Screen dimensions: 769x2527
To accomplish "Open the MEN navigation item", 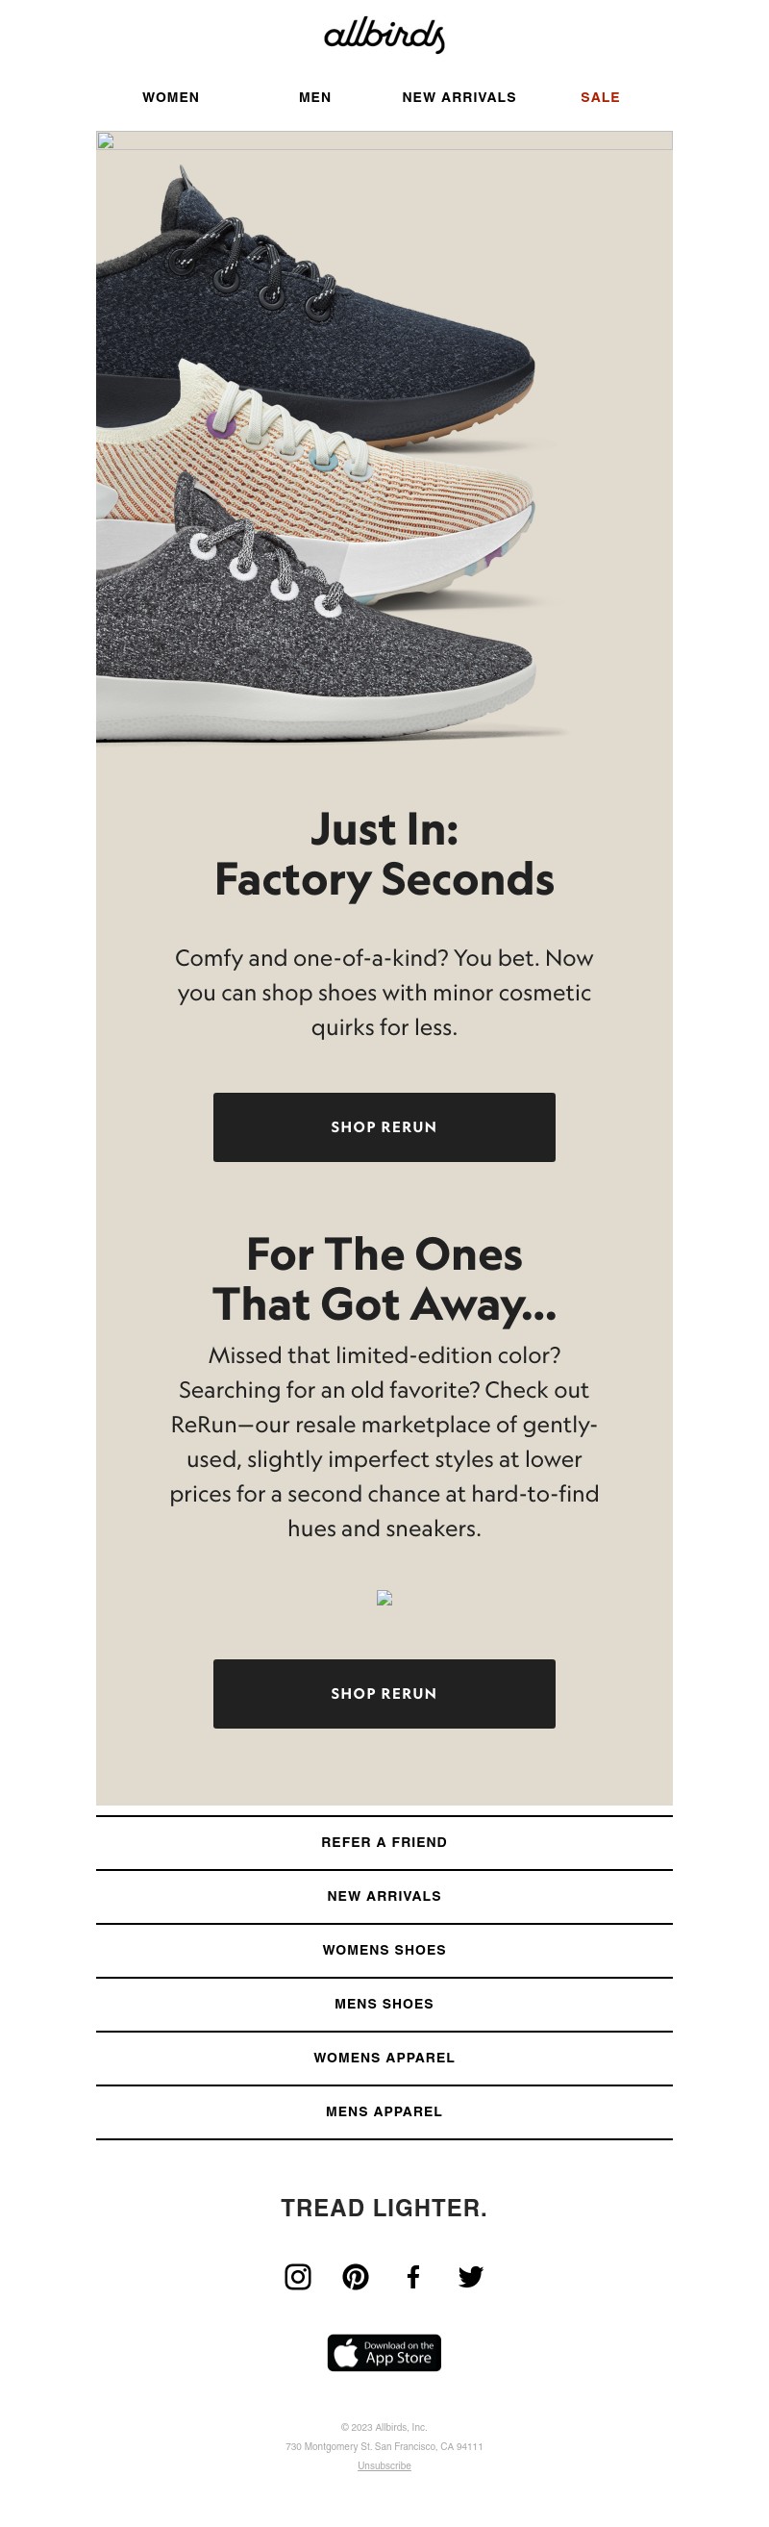I will (315, 97).
